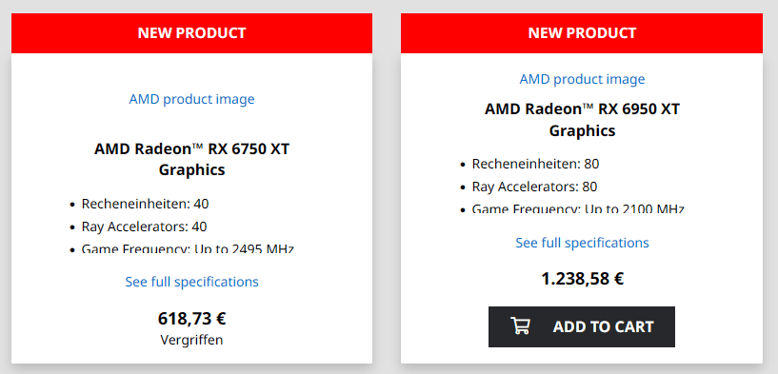Click the right card's NEW PRODUCT banner
Screen dimensions: 778x374
[582, 32]
